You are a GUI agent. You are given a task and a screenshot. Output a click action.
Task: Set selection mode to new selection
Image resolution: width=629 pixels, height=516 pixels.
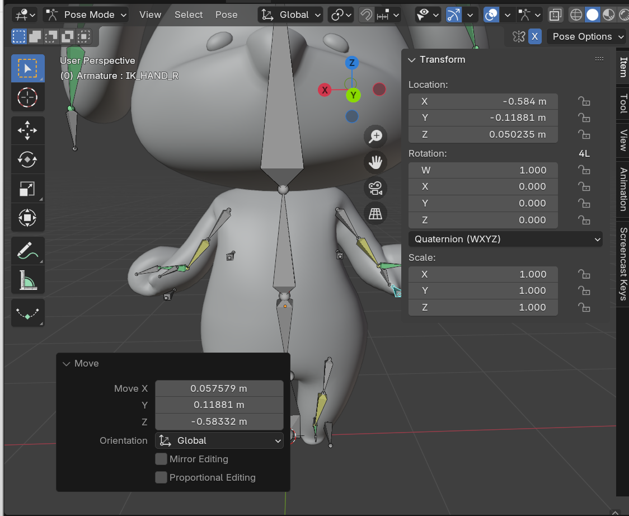click(19, 36)
